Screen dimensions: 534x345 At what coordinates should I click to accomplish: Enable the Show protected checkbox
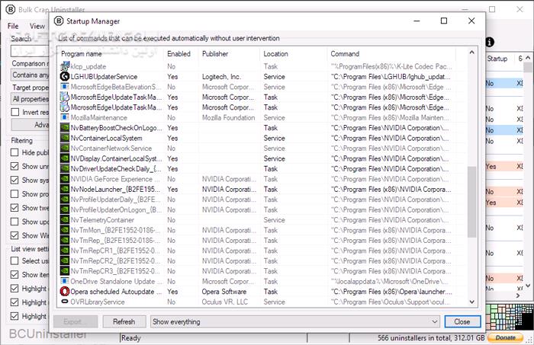point(14,193)
